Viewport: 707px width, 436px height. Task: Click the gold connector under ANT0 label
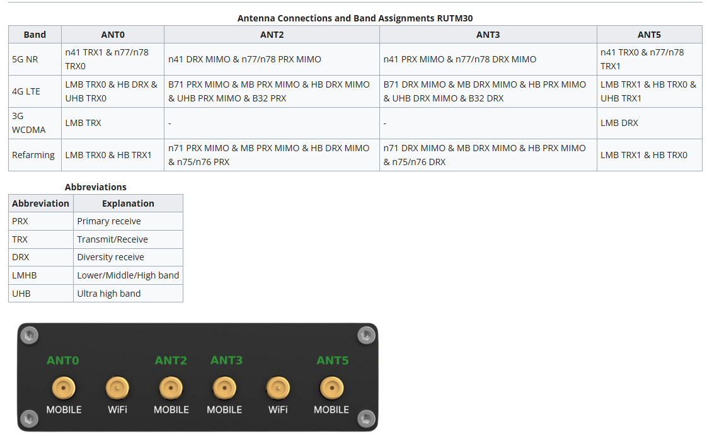(64, 388)
